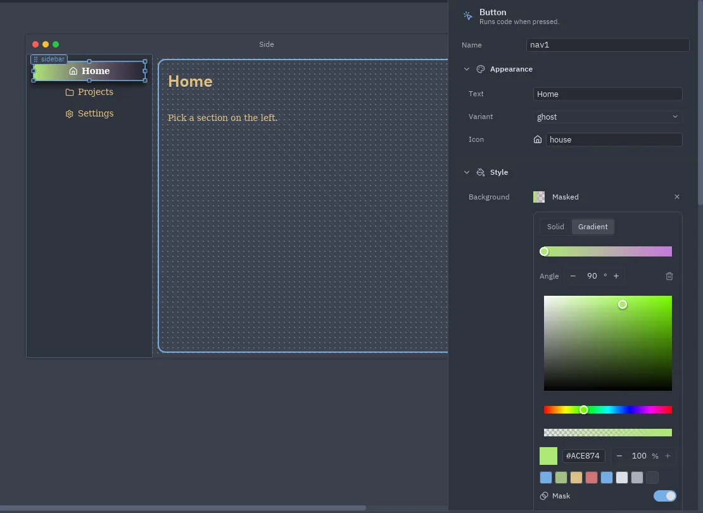703x513 pixels.
Task: Click the Projects nav button
Action: [89, 92]
